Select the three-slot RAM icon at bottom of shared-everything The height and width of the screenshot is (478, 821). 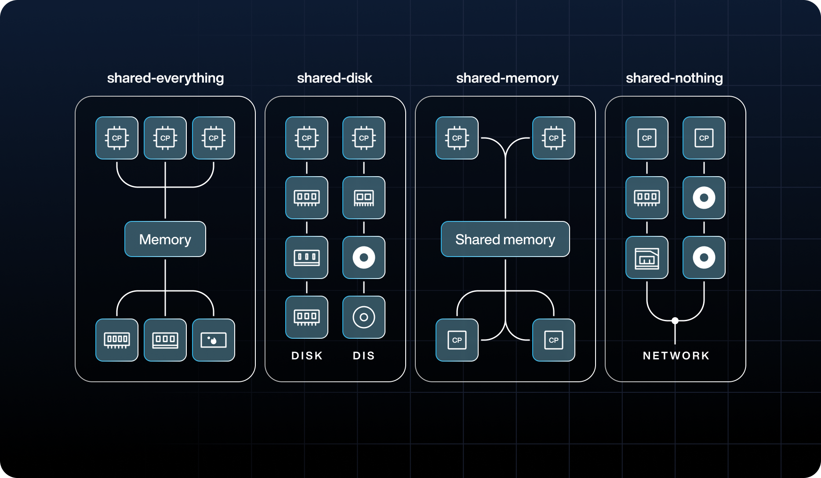(165, 340)
